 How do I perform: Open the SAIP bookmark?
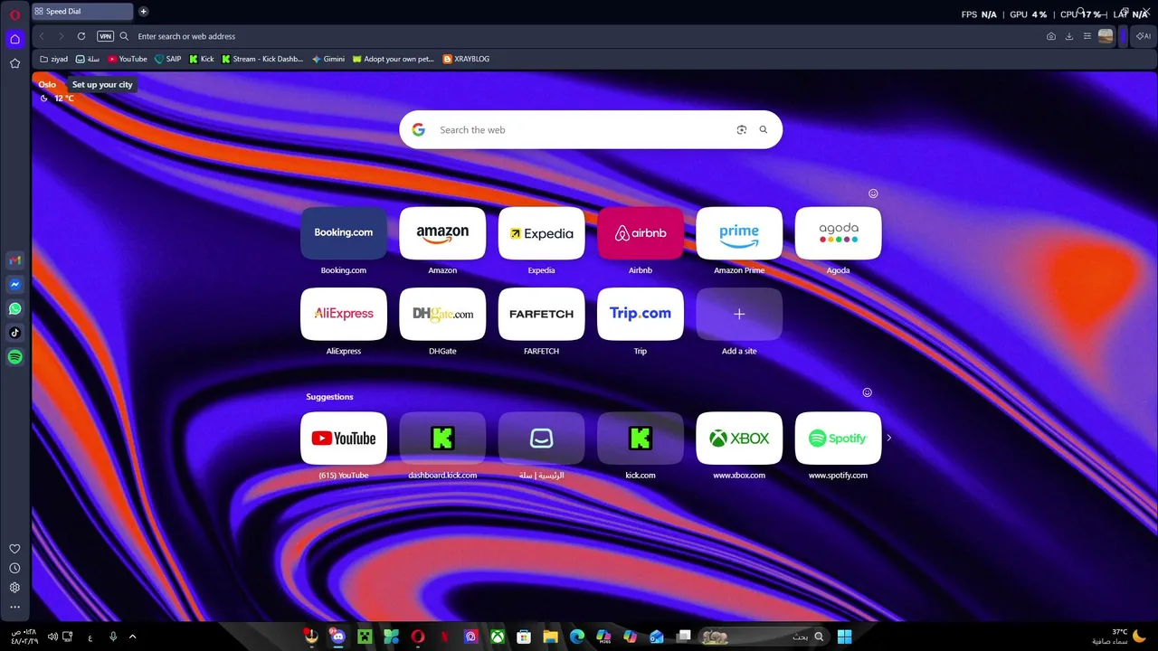(x=168, y=59)
